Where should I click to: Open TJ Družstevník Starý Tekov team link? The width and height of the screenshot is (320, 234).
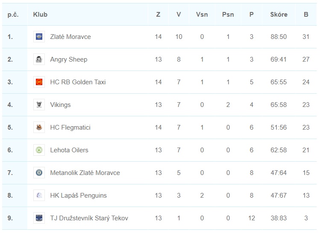pos(89,218)
